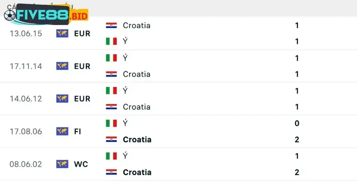Click the FIVE88.BID logo
The width and height of the screenshot is (357, 182).
pyautogui.click(x=46, y=16)
